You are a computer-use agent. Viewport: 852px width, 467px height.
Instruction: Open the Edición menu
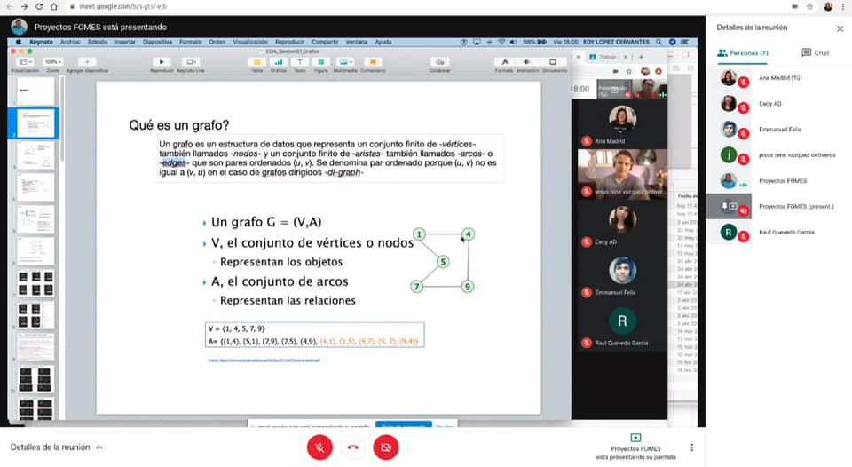98,42
